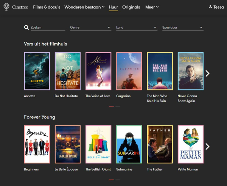Open the Submarine film poster

[x=129, y=144]
